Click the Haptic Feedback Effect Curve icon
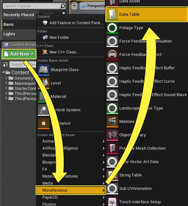The height and width of the screenshot is (206, 188). (112, 81)
